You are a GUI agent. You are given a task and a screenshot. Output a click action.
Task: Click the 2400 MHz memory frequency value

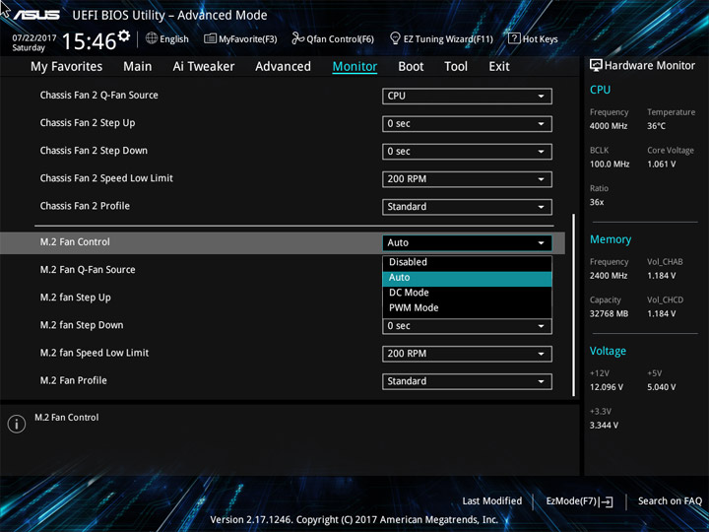[609, 276]
